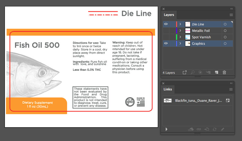Click the Locate Object magnifier icon
242x141 pixels.
click(193, 72)
